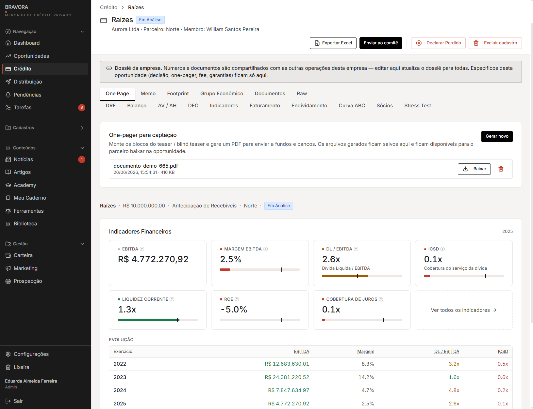This screenshot has width=533, height=409.
Task: Click the Marketing megaphone icon
Action: (8, 268)
